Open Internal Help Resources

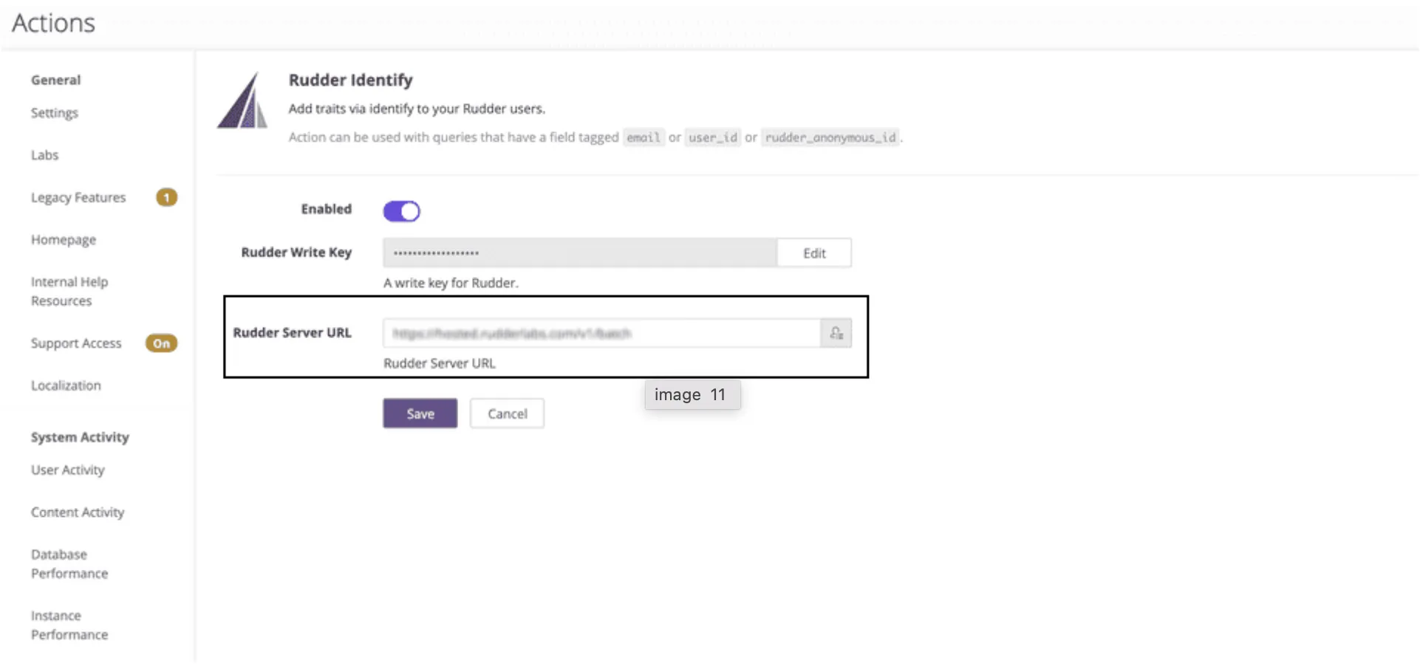[x=69, y=291]
